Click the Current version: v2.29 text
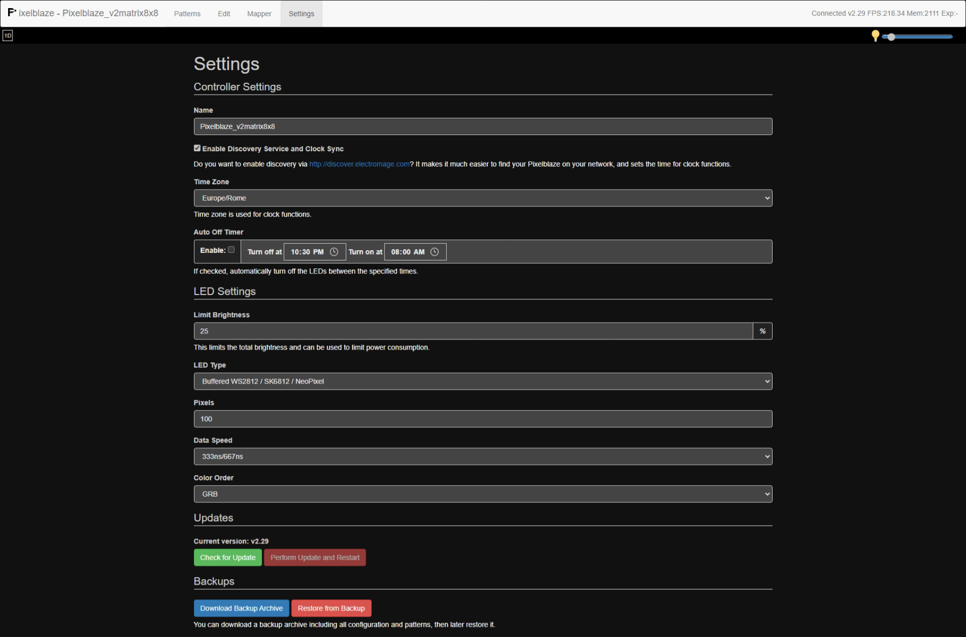Image resolution: width=966 pixels, height=637 pixels. pos(231,541)
